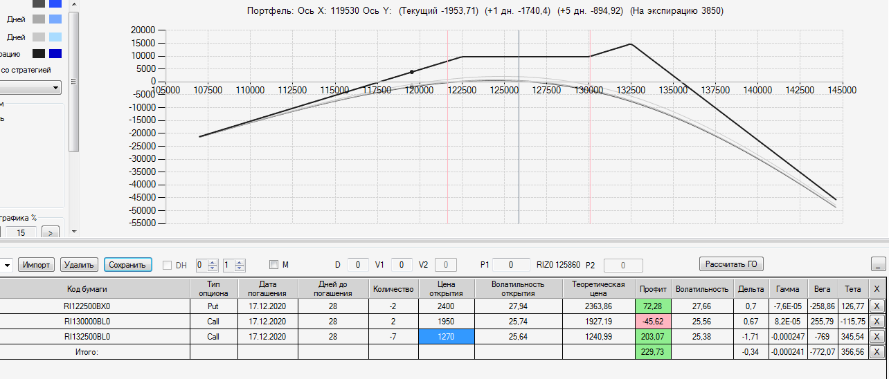Click the V1 input field
The width and height of the screenshot is (889, 379).
click(x=402, y=264)
